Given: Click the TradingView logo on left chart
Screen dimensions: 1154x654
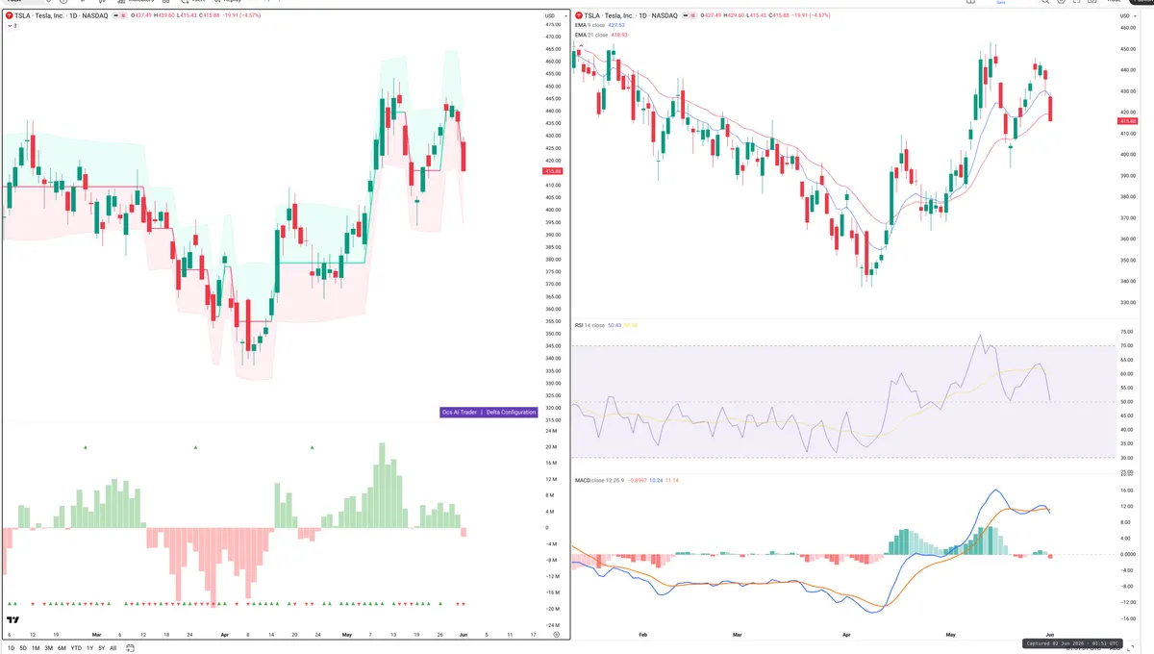Looking at the screenshot, I should coord(13,620).
